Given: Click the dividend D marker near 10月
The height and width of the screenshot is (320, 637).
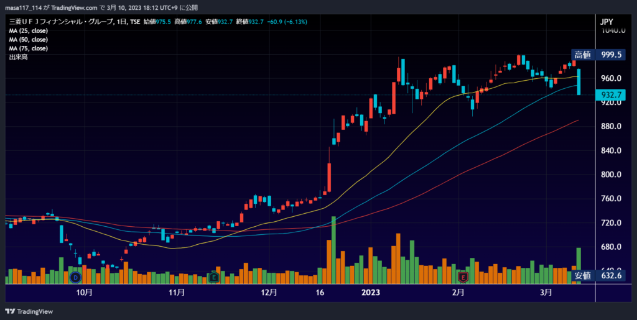Looking at the screenshot, I should 75,278.
